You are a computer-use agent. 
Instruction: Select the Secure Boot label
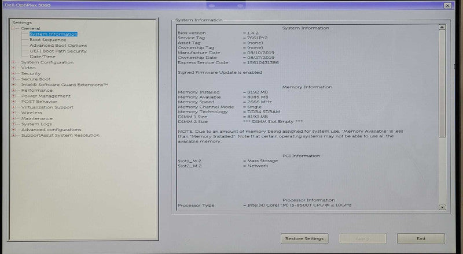click(x=36, y=79)
